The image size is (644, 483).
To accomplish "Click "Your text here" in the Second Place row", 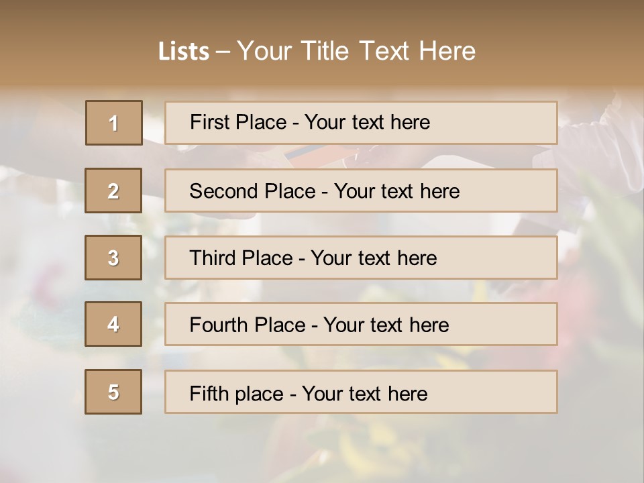I will click(396, 191).
